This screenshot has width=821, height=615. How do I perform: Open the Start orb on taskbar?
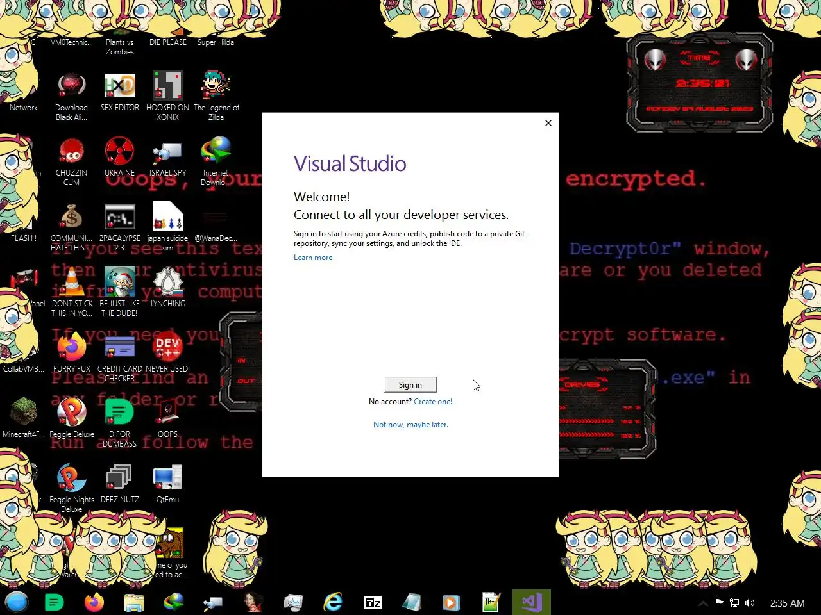click(x=17, y=602)
